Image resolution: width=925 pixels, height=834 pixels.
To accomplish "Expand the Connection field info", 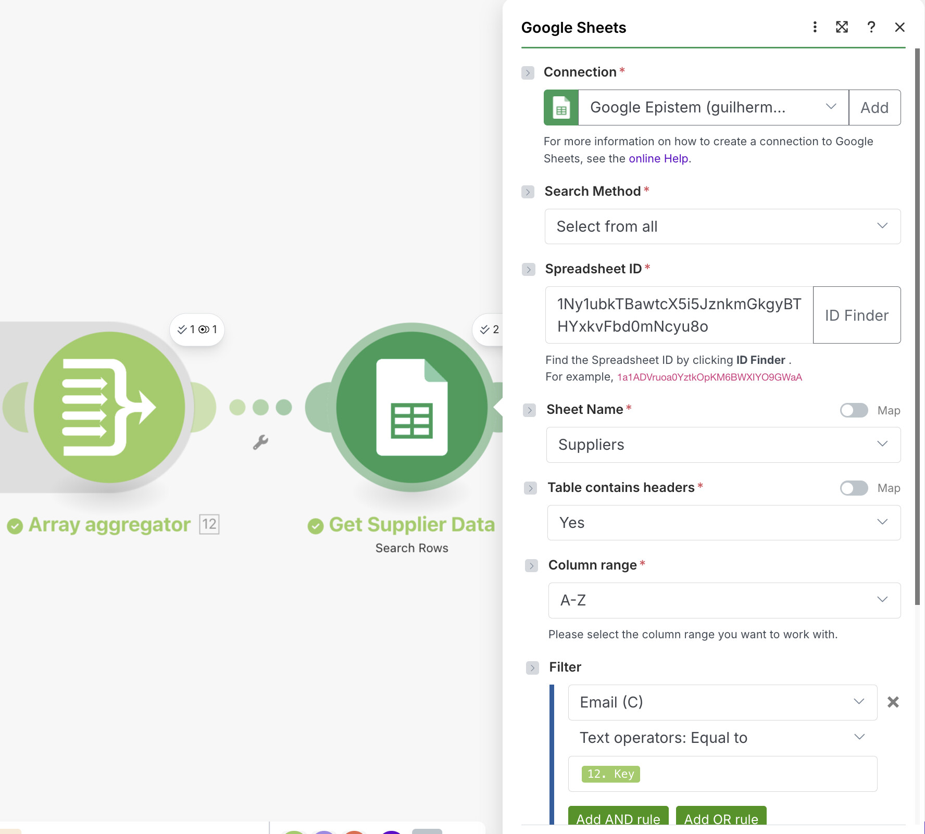I will 528,72.
